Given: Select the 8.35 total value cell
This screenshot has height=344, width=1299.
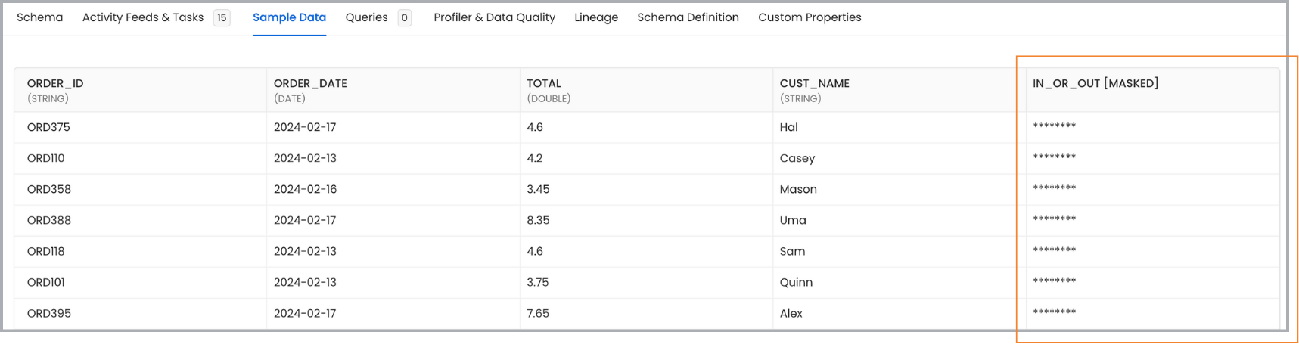Looking at the screenshot, I should (538, 220).
